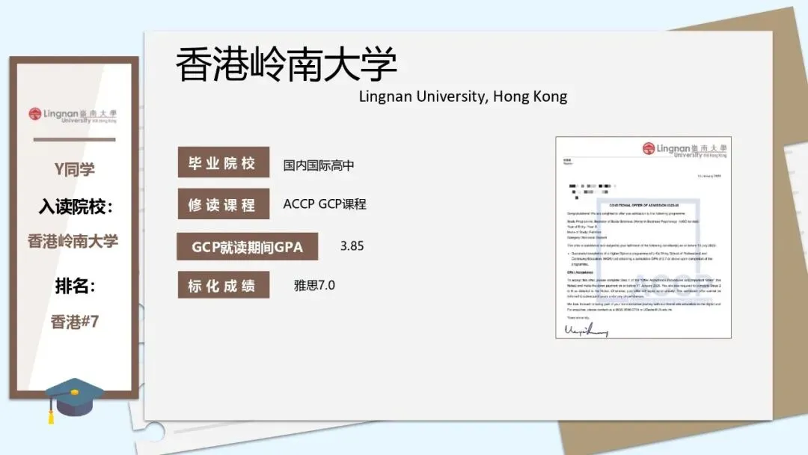The image size is (808, 455).
Task: Select the text 雅思7.0
Action: pyautogui.click(x=314, y=285)
